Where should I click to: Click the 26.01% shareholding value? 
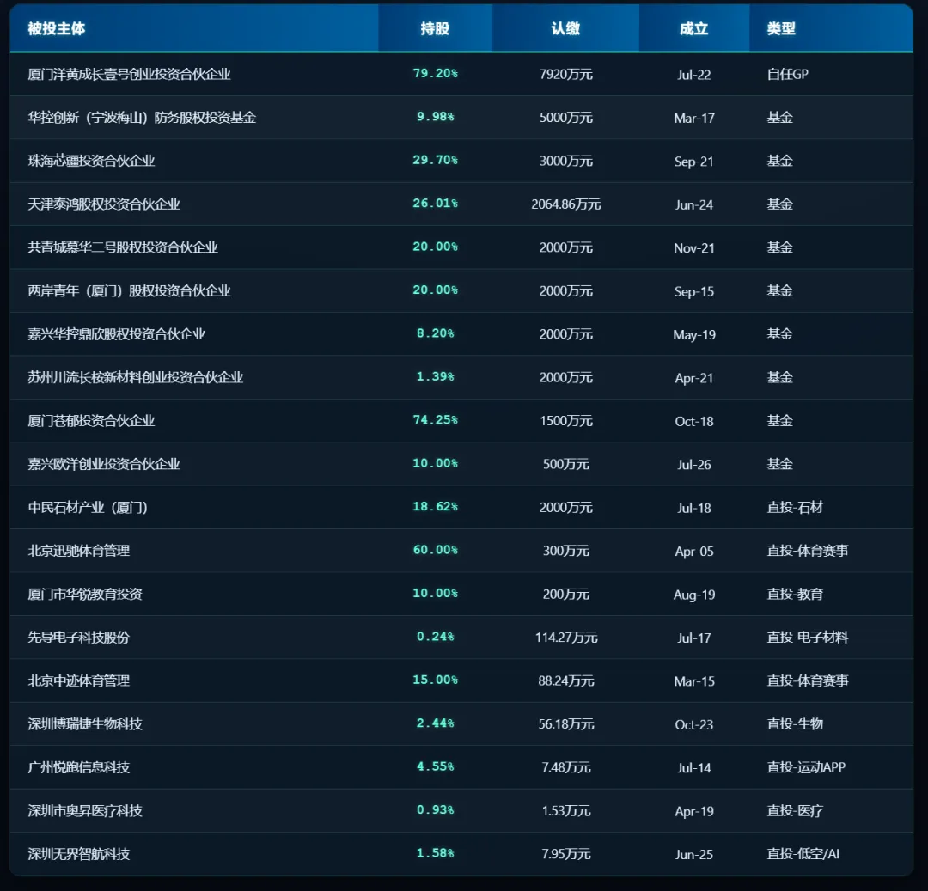click(436, 203)
